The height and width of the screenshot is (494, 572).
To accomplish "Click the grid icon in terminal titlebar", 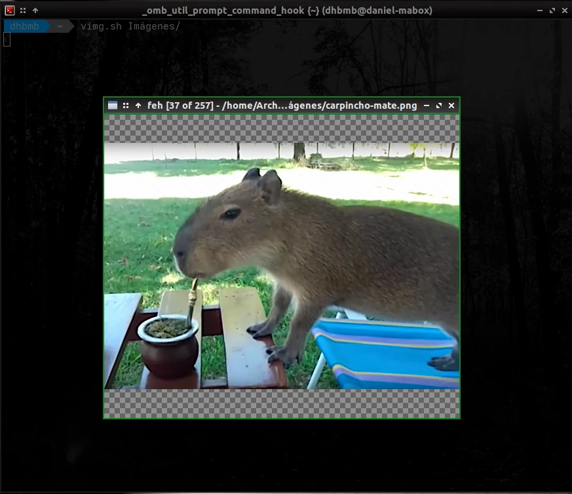I will click(23, 10).
